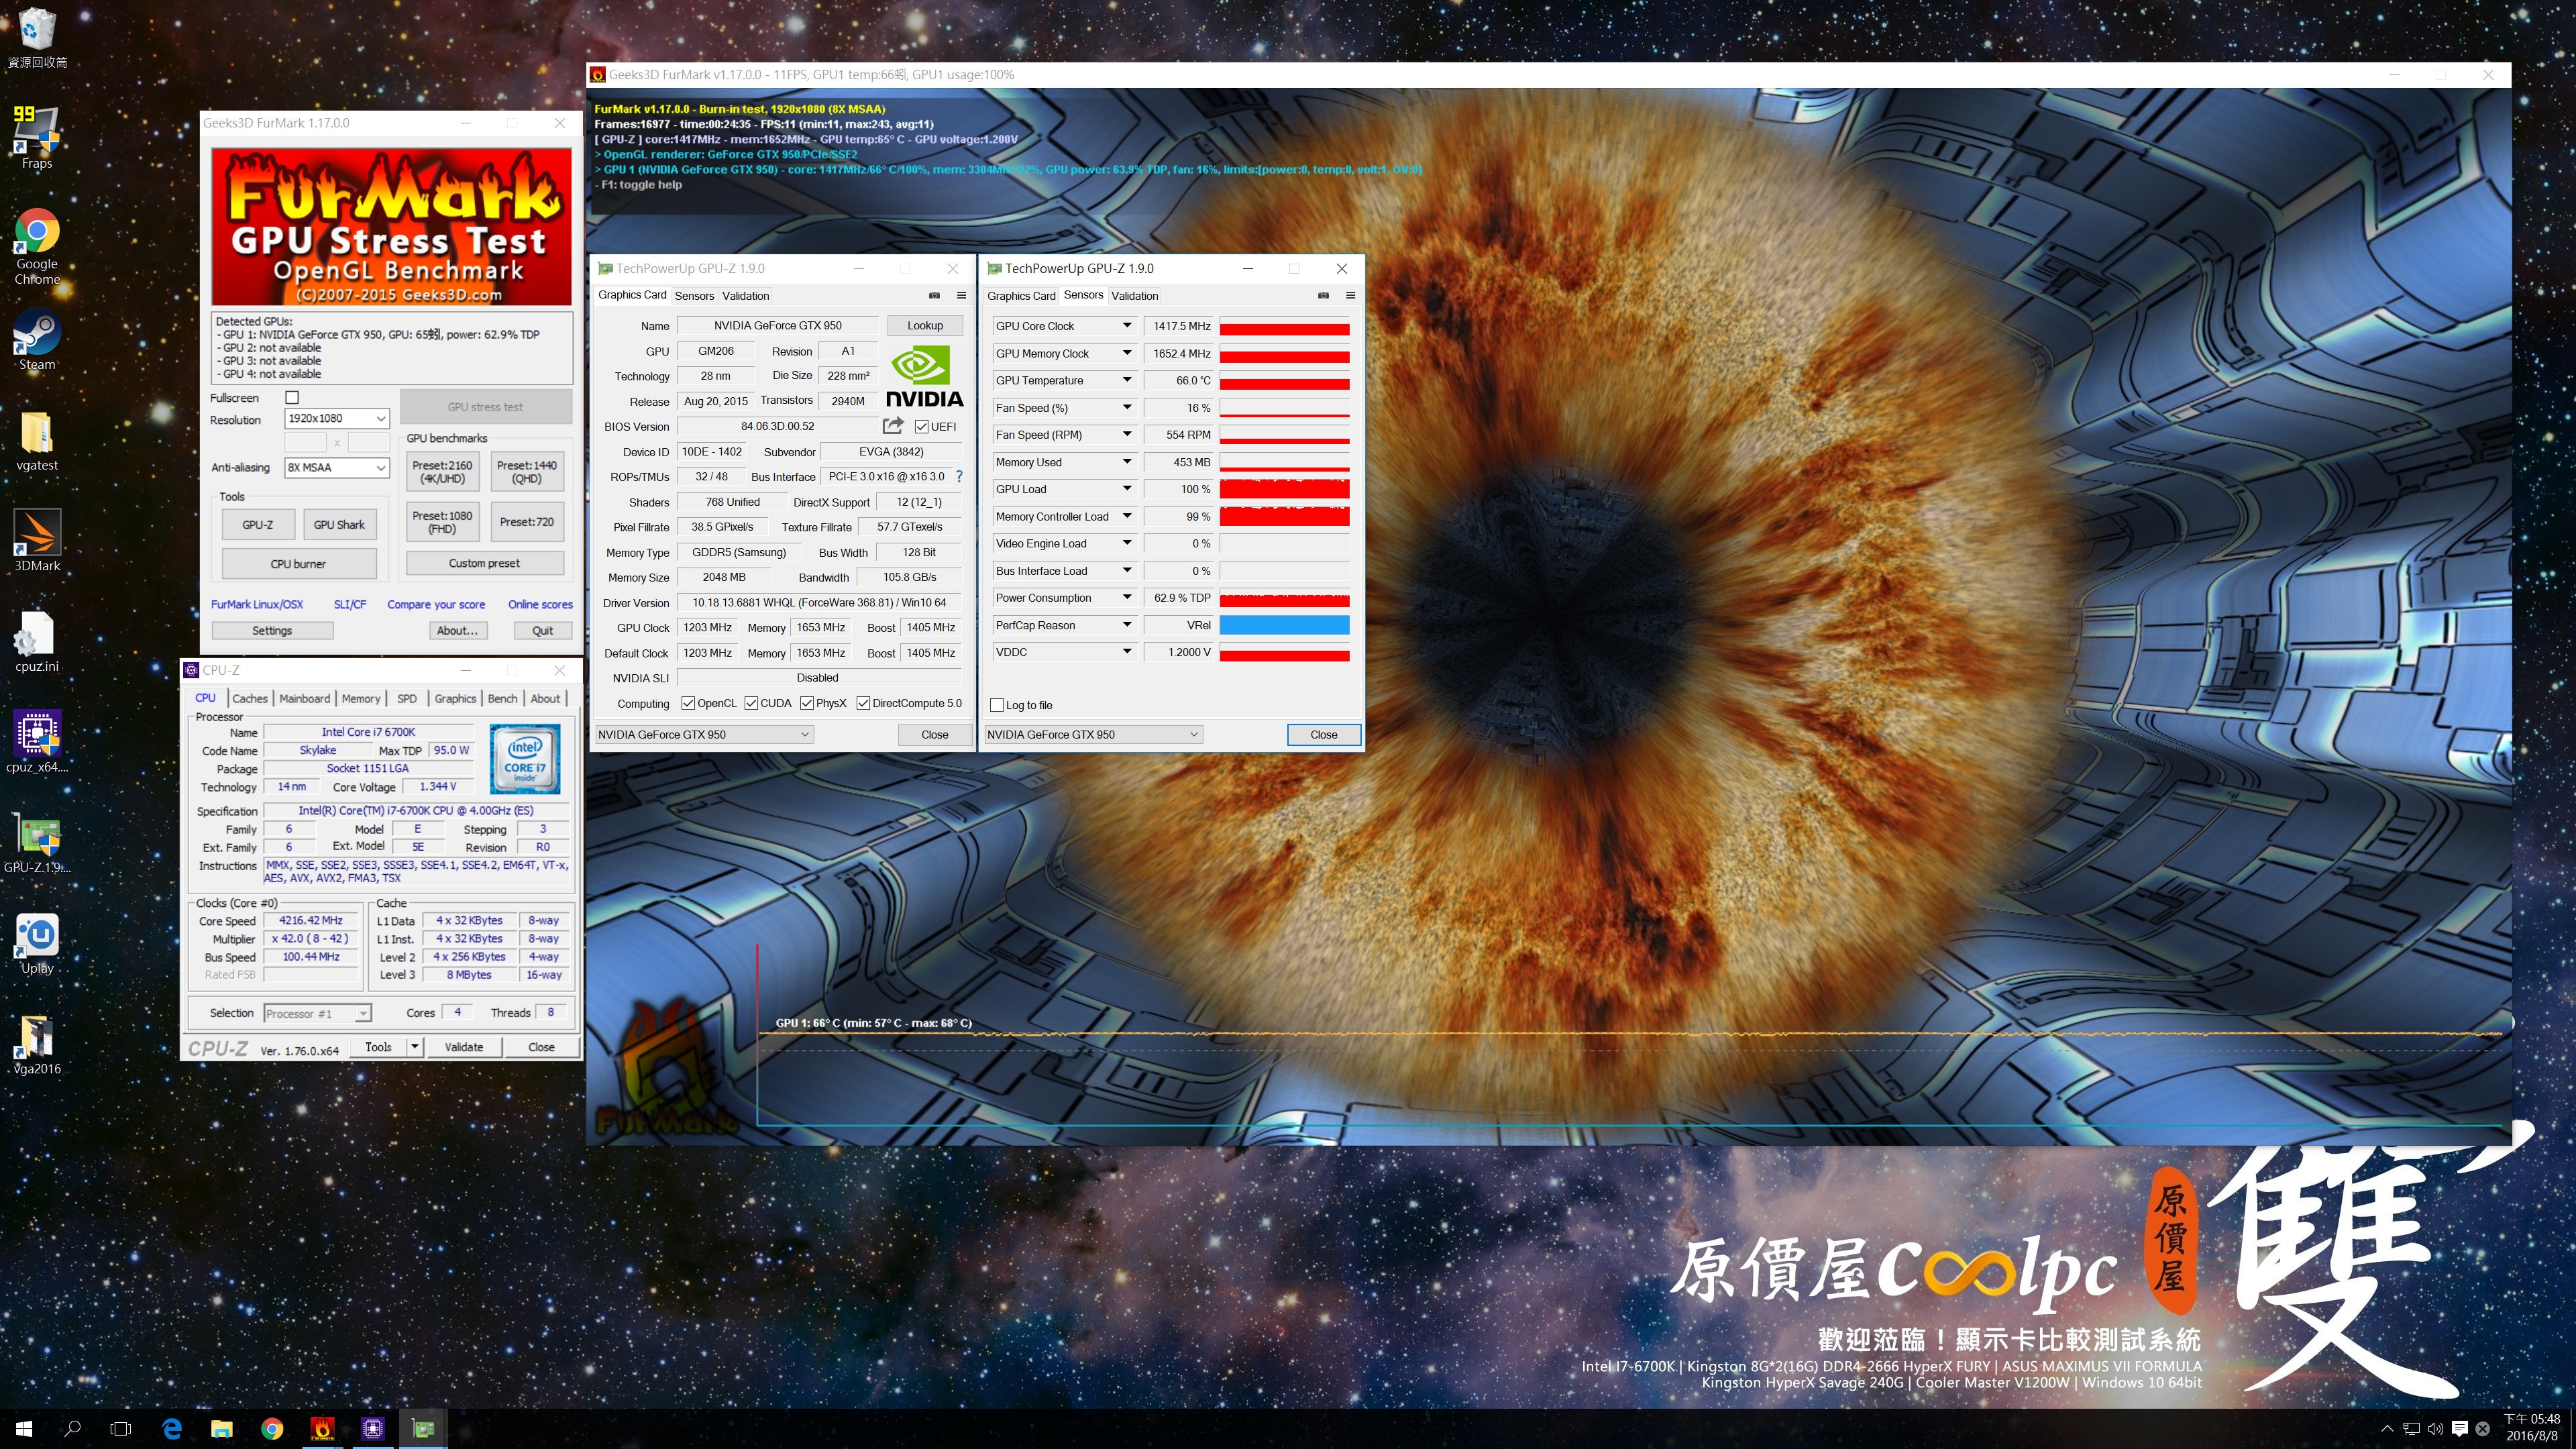The image size is (2576, 1449).
Task: Open Action Center notification icon
Action: coord(2459,1429)
